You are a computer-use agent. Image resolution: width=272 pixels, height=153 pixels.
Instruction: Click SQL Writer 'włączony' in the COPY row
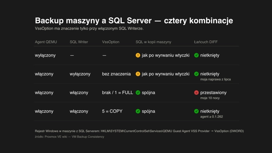pos(79,111)
